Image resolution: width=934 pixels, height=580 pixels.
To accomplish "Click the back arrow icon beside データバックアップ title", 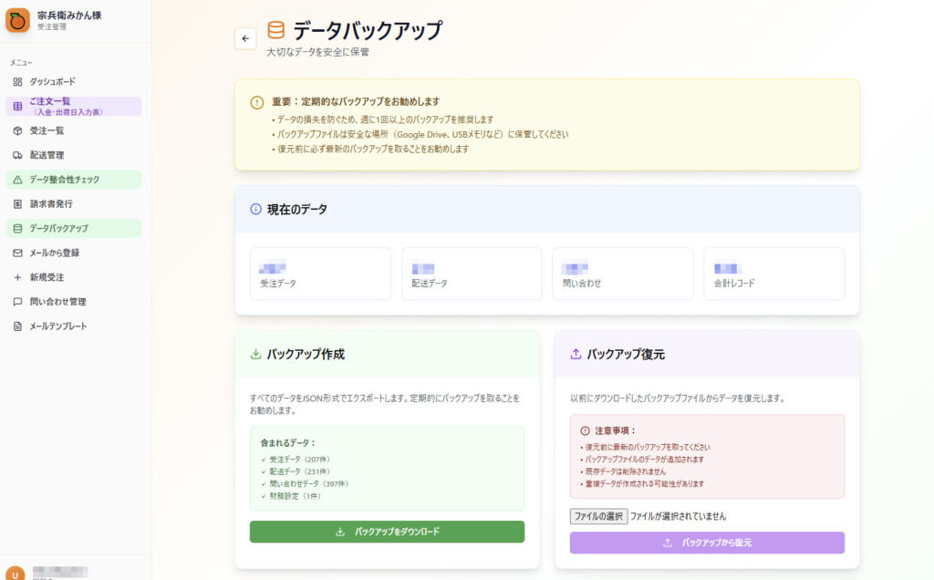I will 244,38.
